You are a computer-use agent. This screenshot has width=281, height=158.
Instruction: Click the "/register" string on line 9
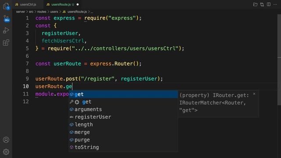point(97,79)
